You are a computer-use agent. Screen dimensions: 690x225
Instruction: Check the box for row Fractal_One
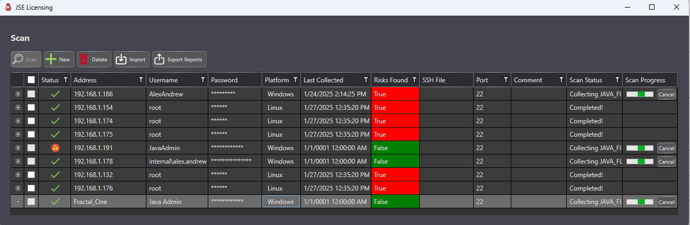coord(31,202)
